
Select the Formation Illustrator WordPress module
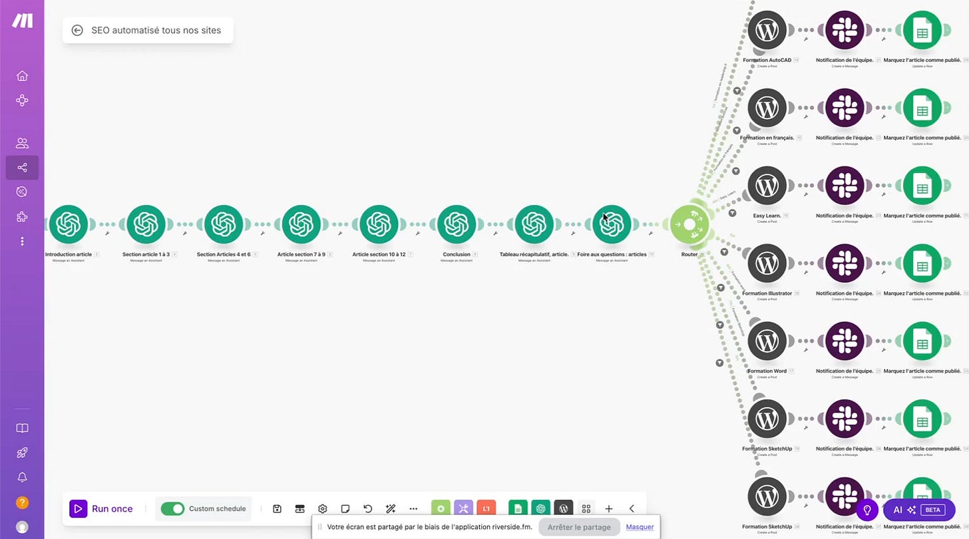767,264
